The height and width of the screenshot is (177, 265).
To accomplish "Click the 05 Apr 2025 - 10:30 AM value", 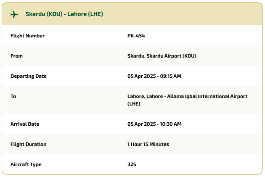I will click(154, 124).
